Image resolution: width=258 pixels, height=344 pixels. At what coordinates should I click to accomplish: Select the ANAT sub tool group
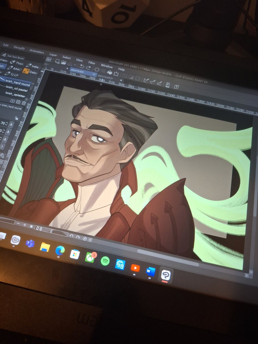pos(15,68)
